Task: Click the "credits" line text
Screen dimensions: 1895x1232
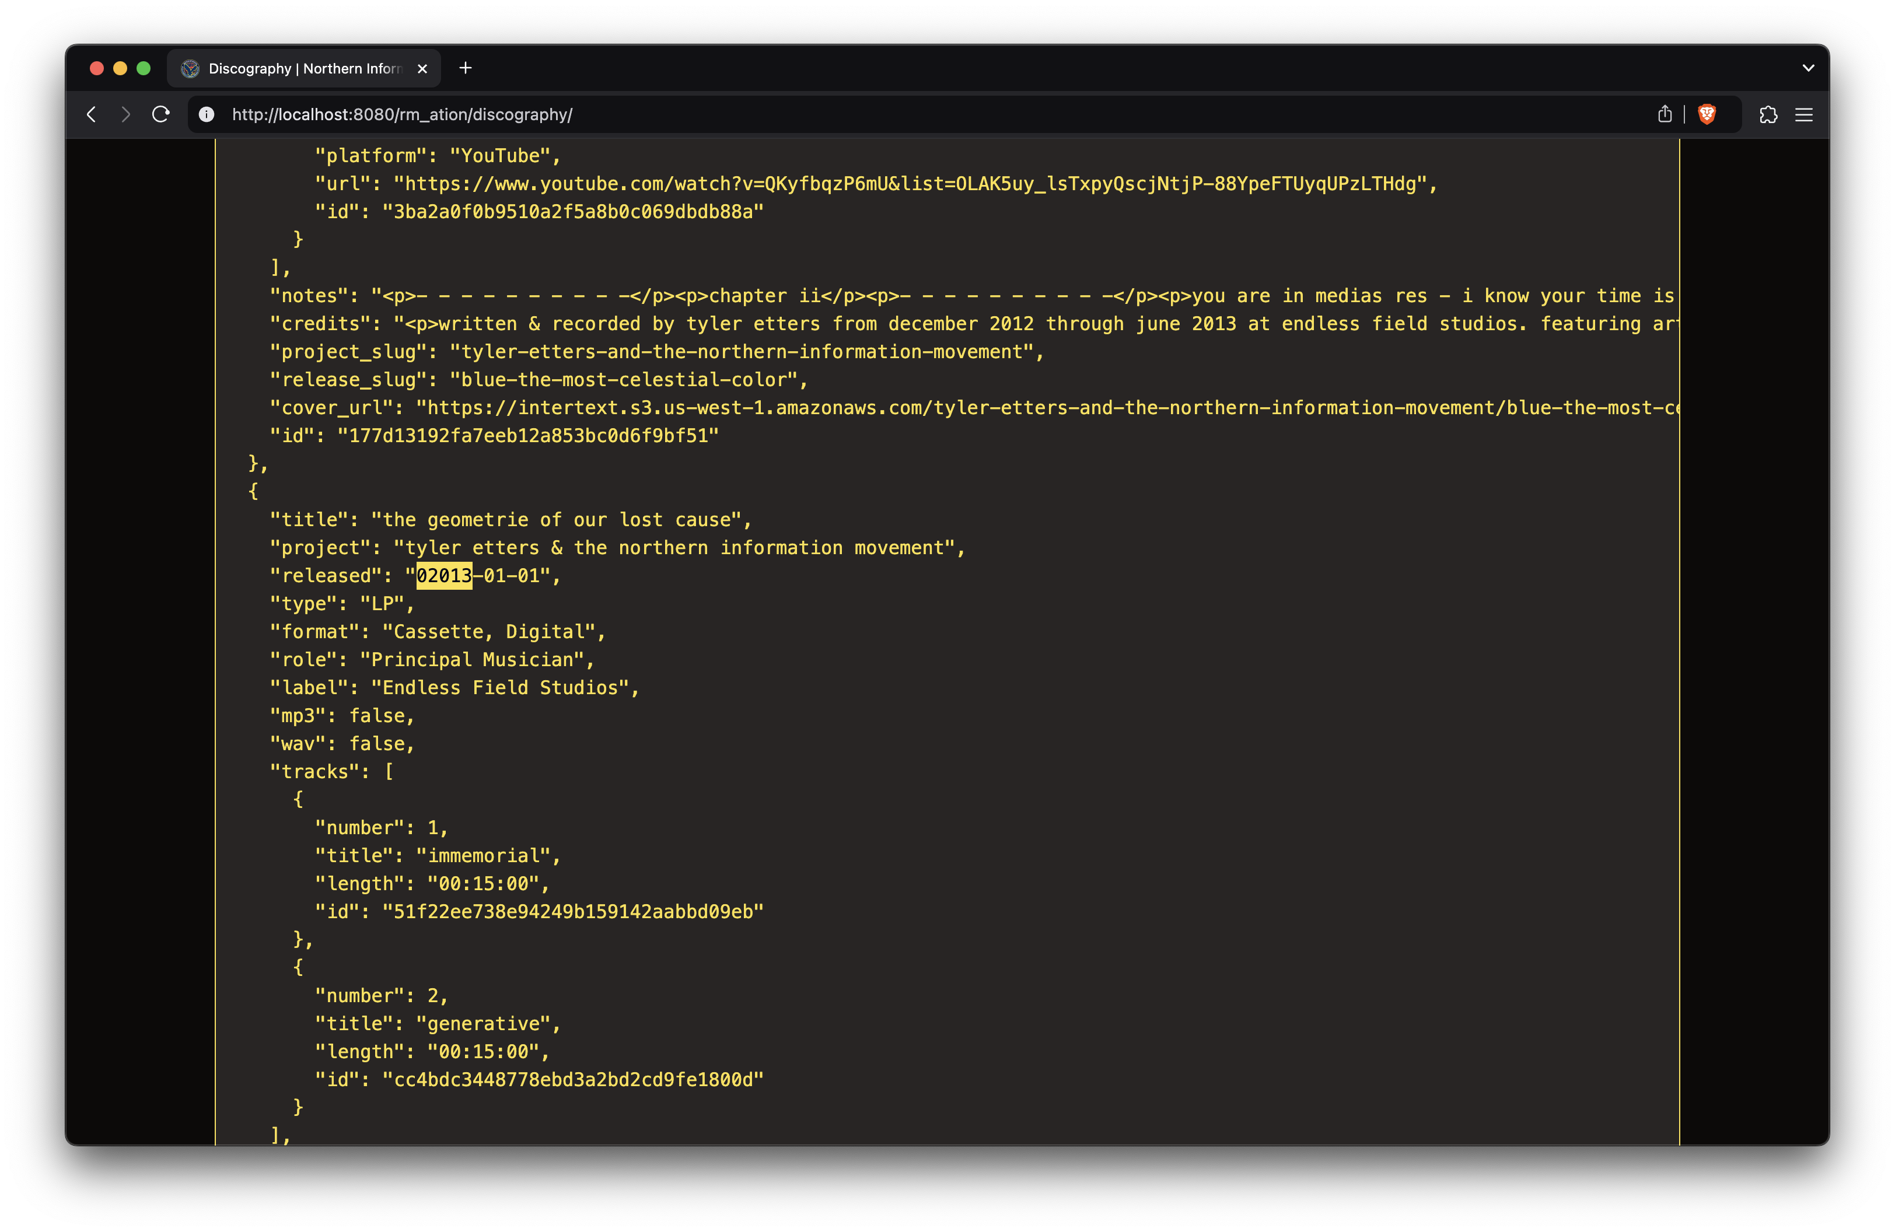Action: point(973,324)
